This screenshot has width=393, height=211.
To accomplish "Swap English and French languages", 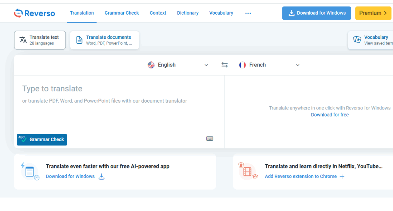I will click(225, 65).
